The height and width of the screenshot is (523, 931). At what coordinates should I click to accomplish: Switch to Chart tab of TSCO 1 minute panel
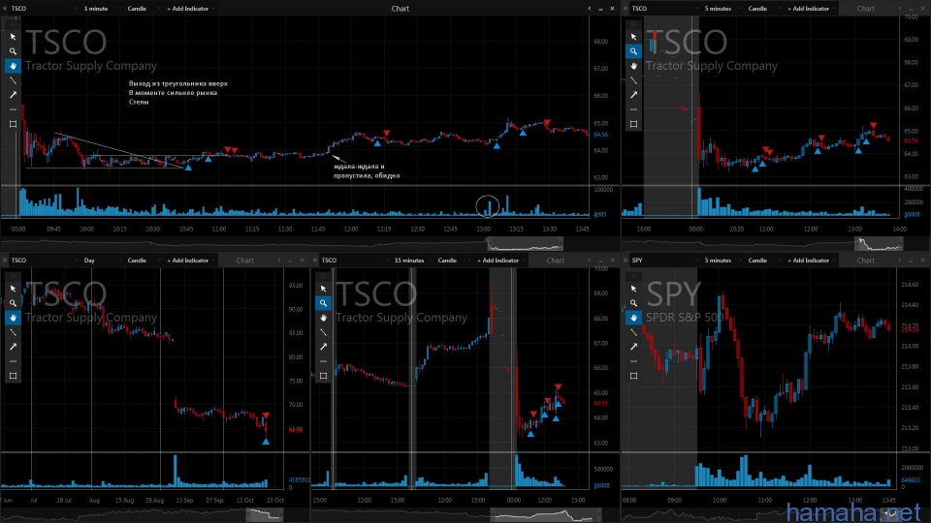pyautogui.click(x=401, y=9)
